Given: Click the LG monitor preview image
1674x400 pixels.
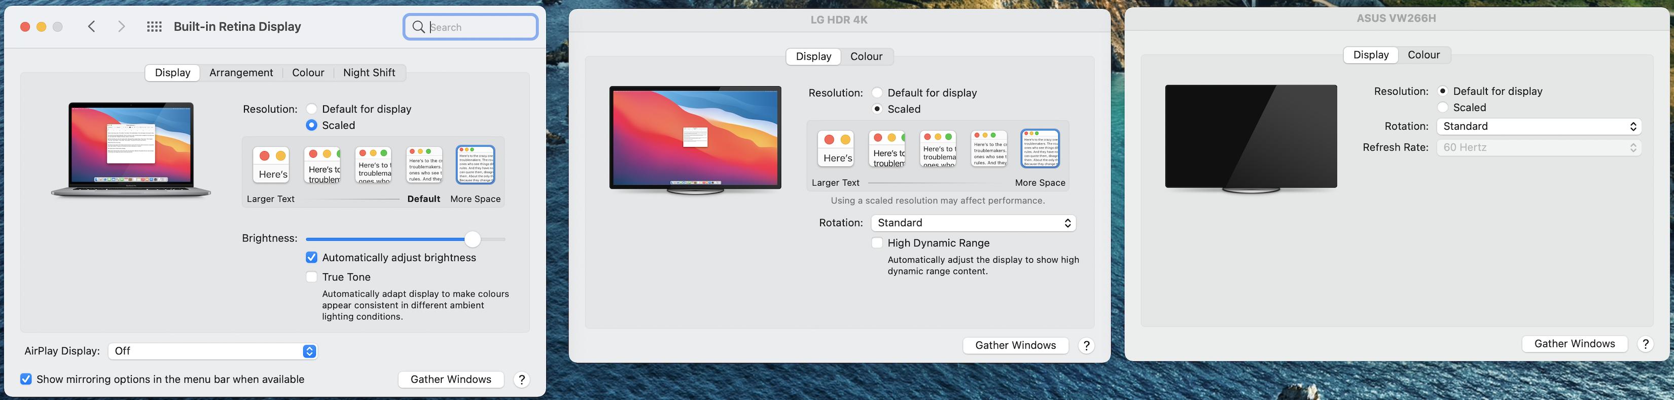Looking at the screenshot, I should (x=695, y=140).
